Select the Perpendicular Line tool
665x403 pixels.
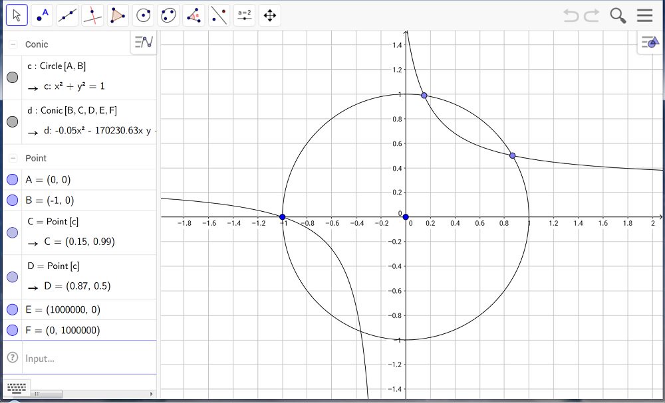tap(93, 16)
